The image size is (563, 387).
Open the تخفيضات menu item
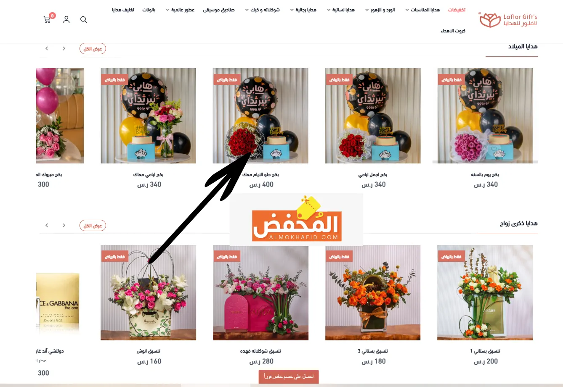tap(457, 10)
